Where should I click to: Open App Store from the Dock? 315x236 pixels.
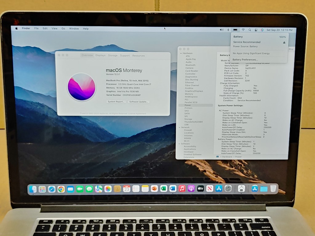click(219, 189)
